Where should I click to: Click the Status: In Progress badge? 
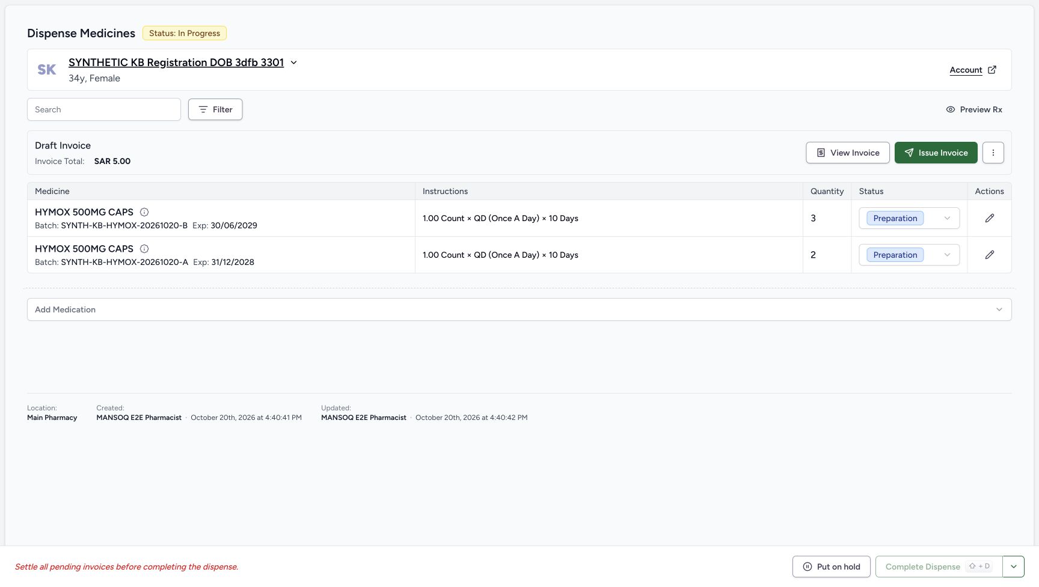(185, 33)
